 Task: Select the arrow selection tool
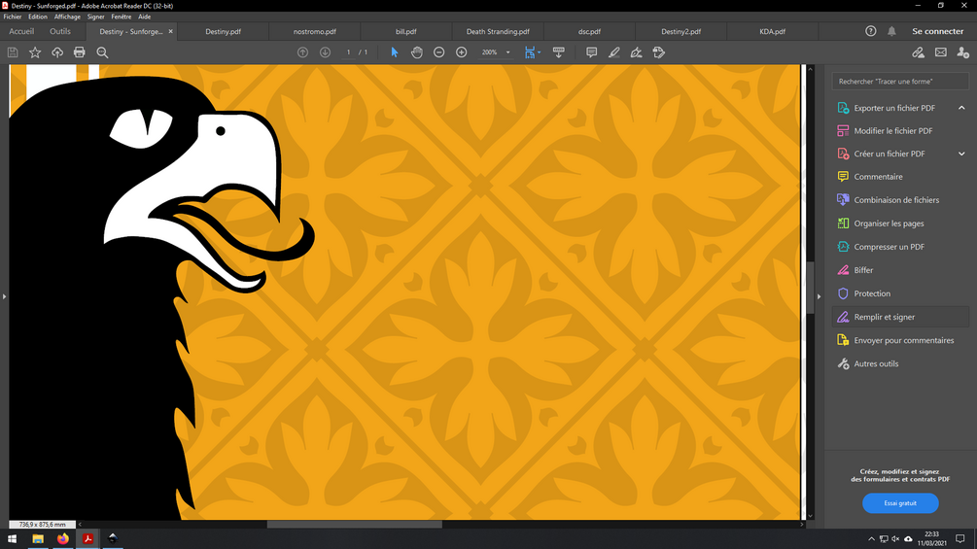[x=395, y=52]
